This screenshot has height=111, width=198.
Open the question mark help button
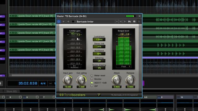click(99, 95)
